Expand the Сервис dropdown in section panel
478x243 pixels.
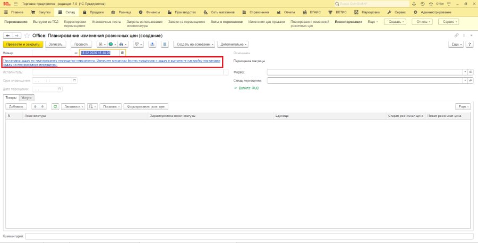coord(448,22)
